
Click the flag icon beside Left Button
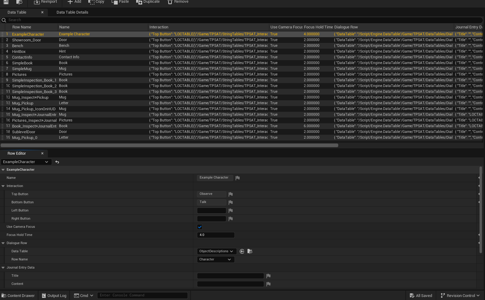(x=231, y=210)
